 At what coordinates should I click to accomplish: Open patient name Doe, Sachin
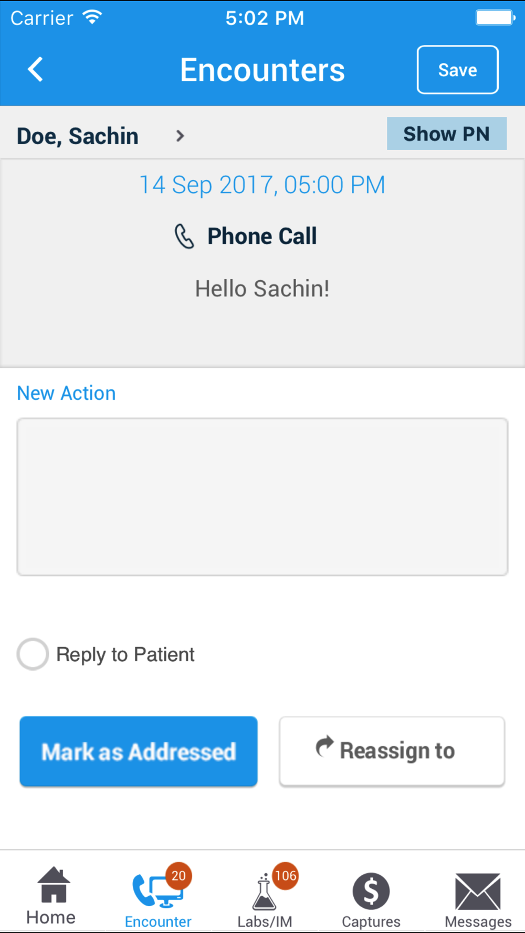coord(78,136)
